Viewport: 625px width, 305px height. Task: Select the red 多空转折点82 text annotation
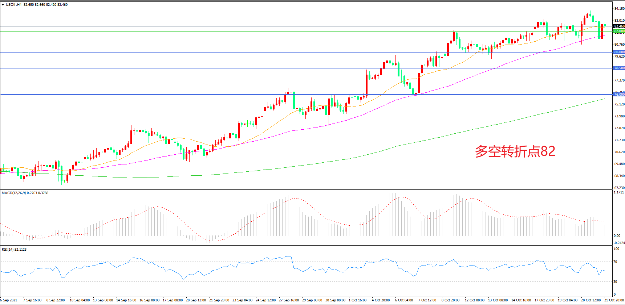click(515, 151)
